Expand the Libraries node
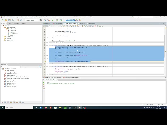167x125 pixels. pos(3,39)
